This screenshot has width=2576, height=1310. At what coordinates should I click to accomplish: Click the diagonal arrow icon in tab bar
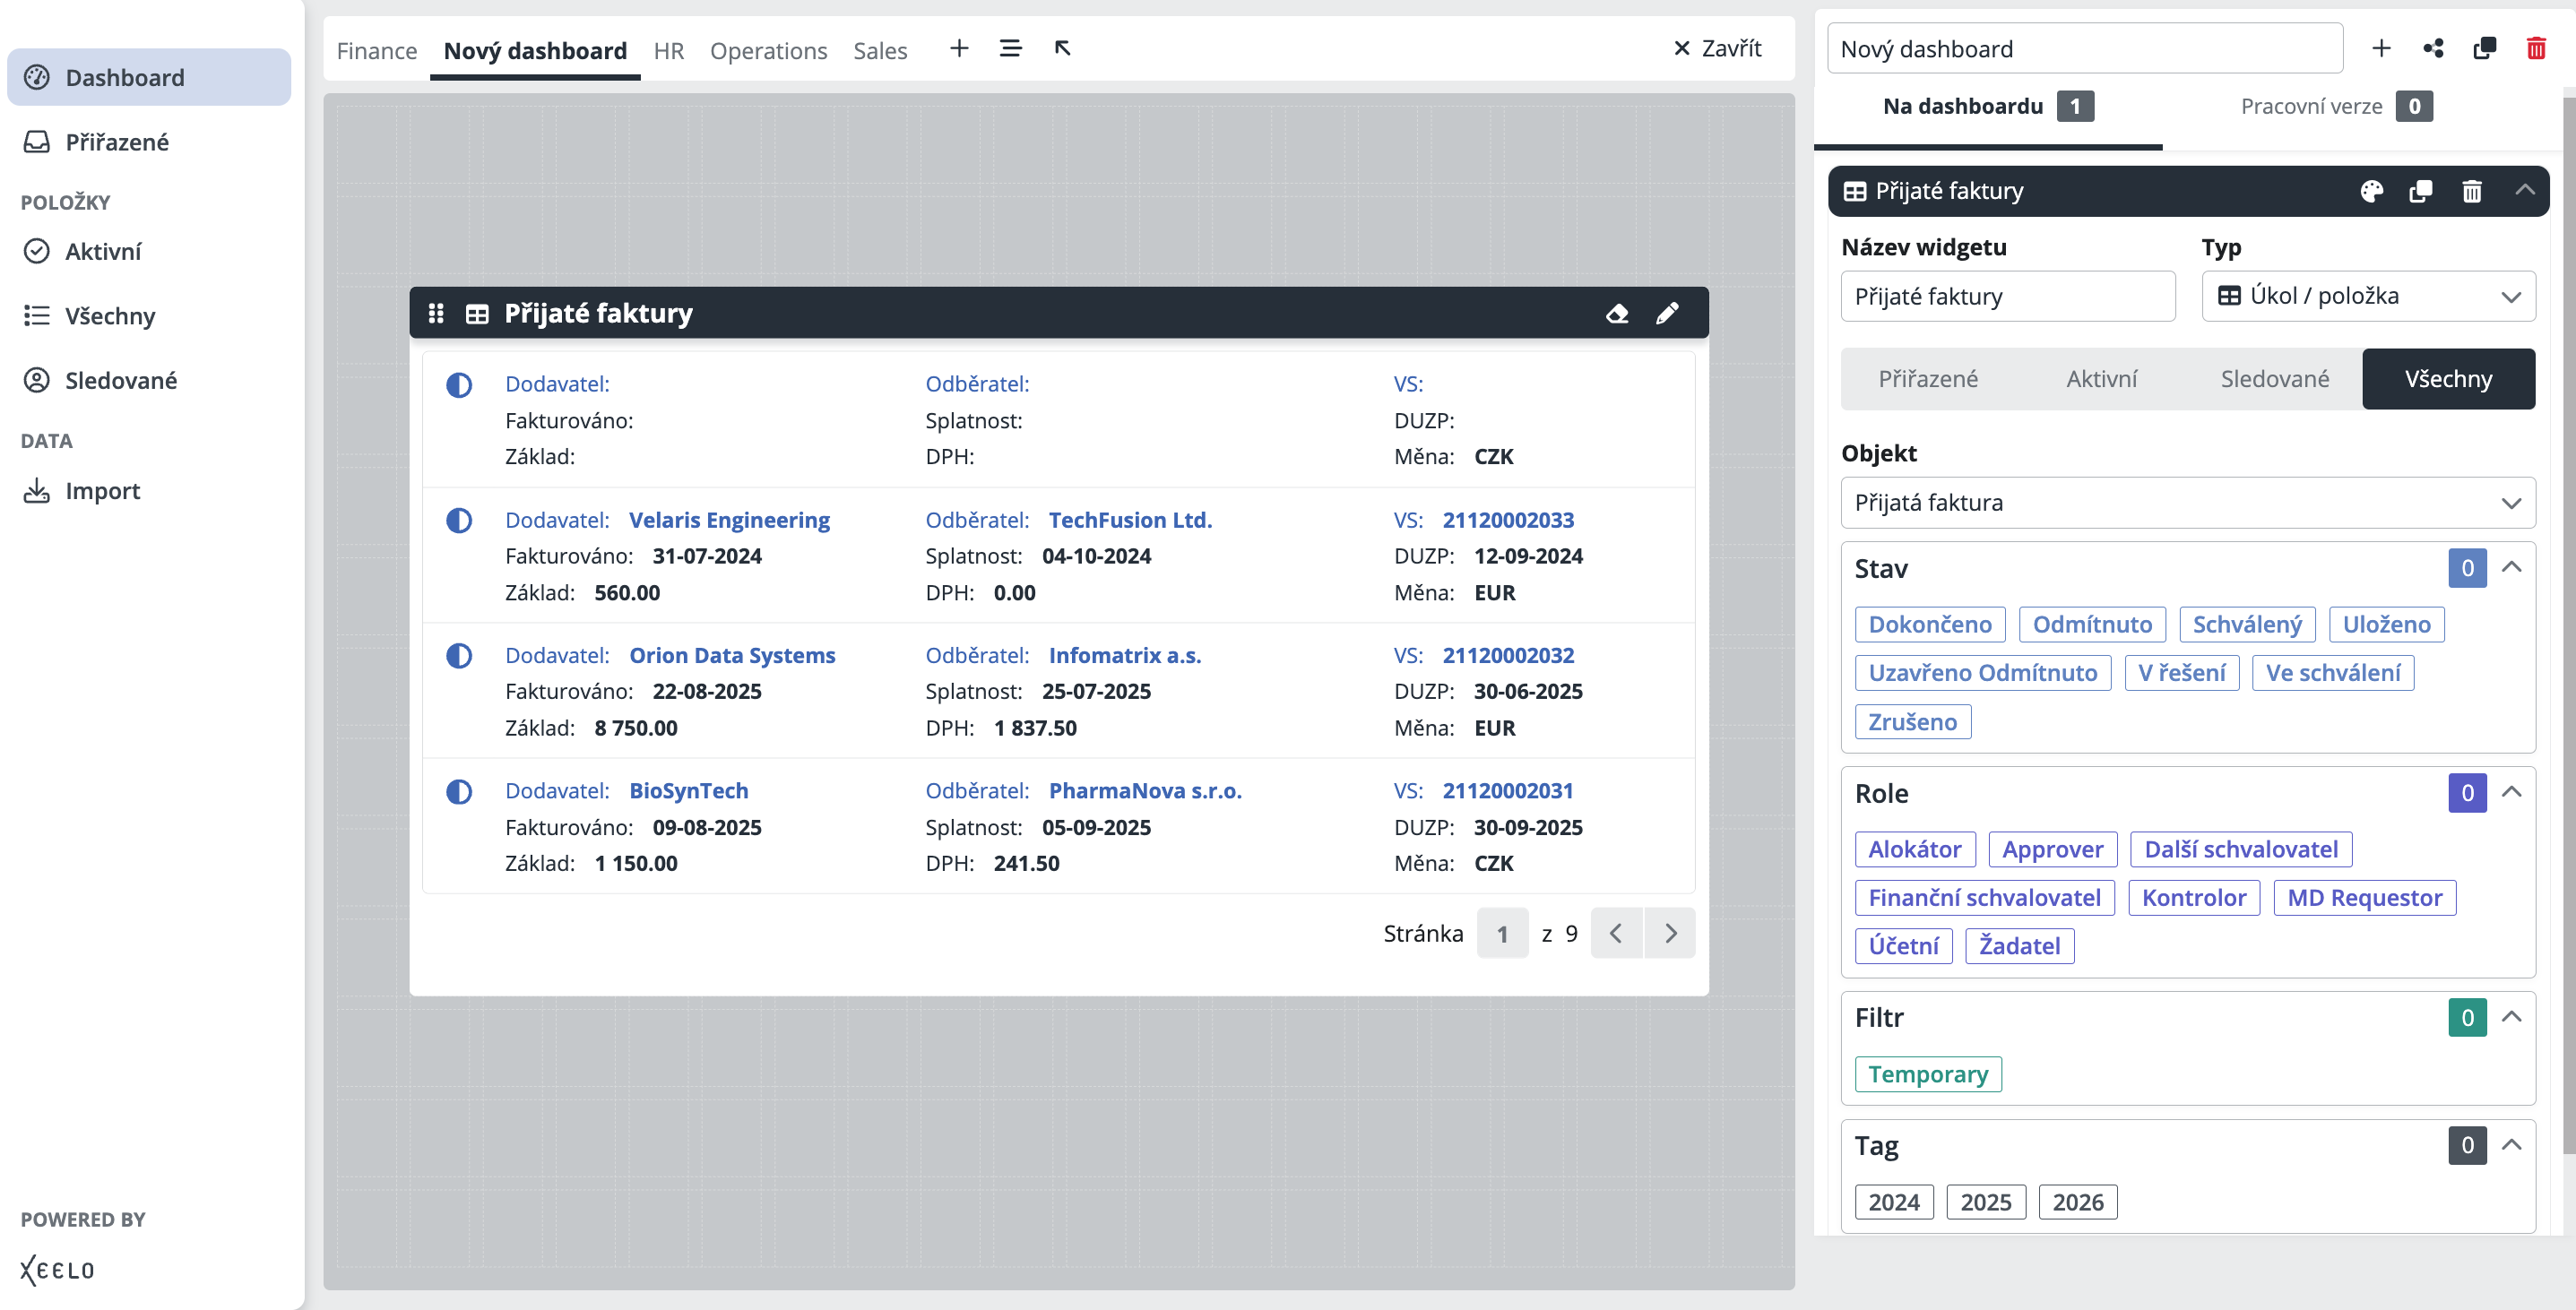[x=1062, y=48]
